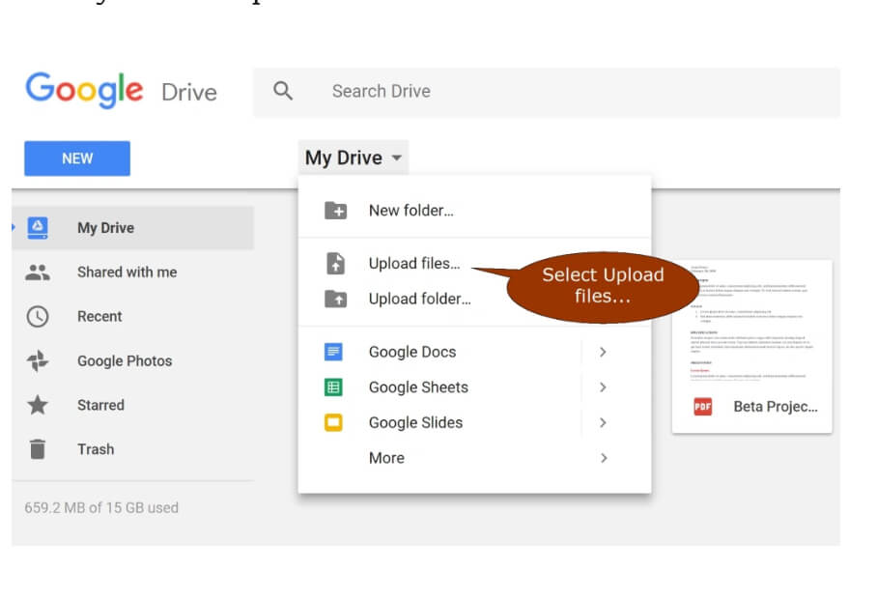Click the search magnifier icon
Image resolution: width=877 pixels, height=601 pixels.
(282, 90)
